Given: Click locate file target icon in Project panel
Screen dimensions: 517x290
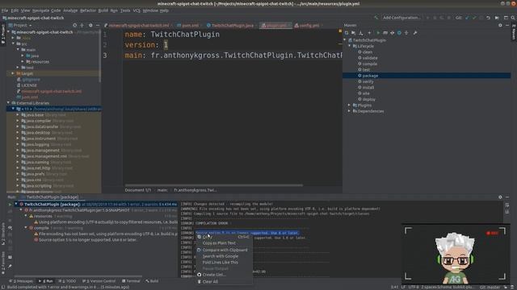Looking at the screenshot, I should [x=75, y=25].
